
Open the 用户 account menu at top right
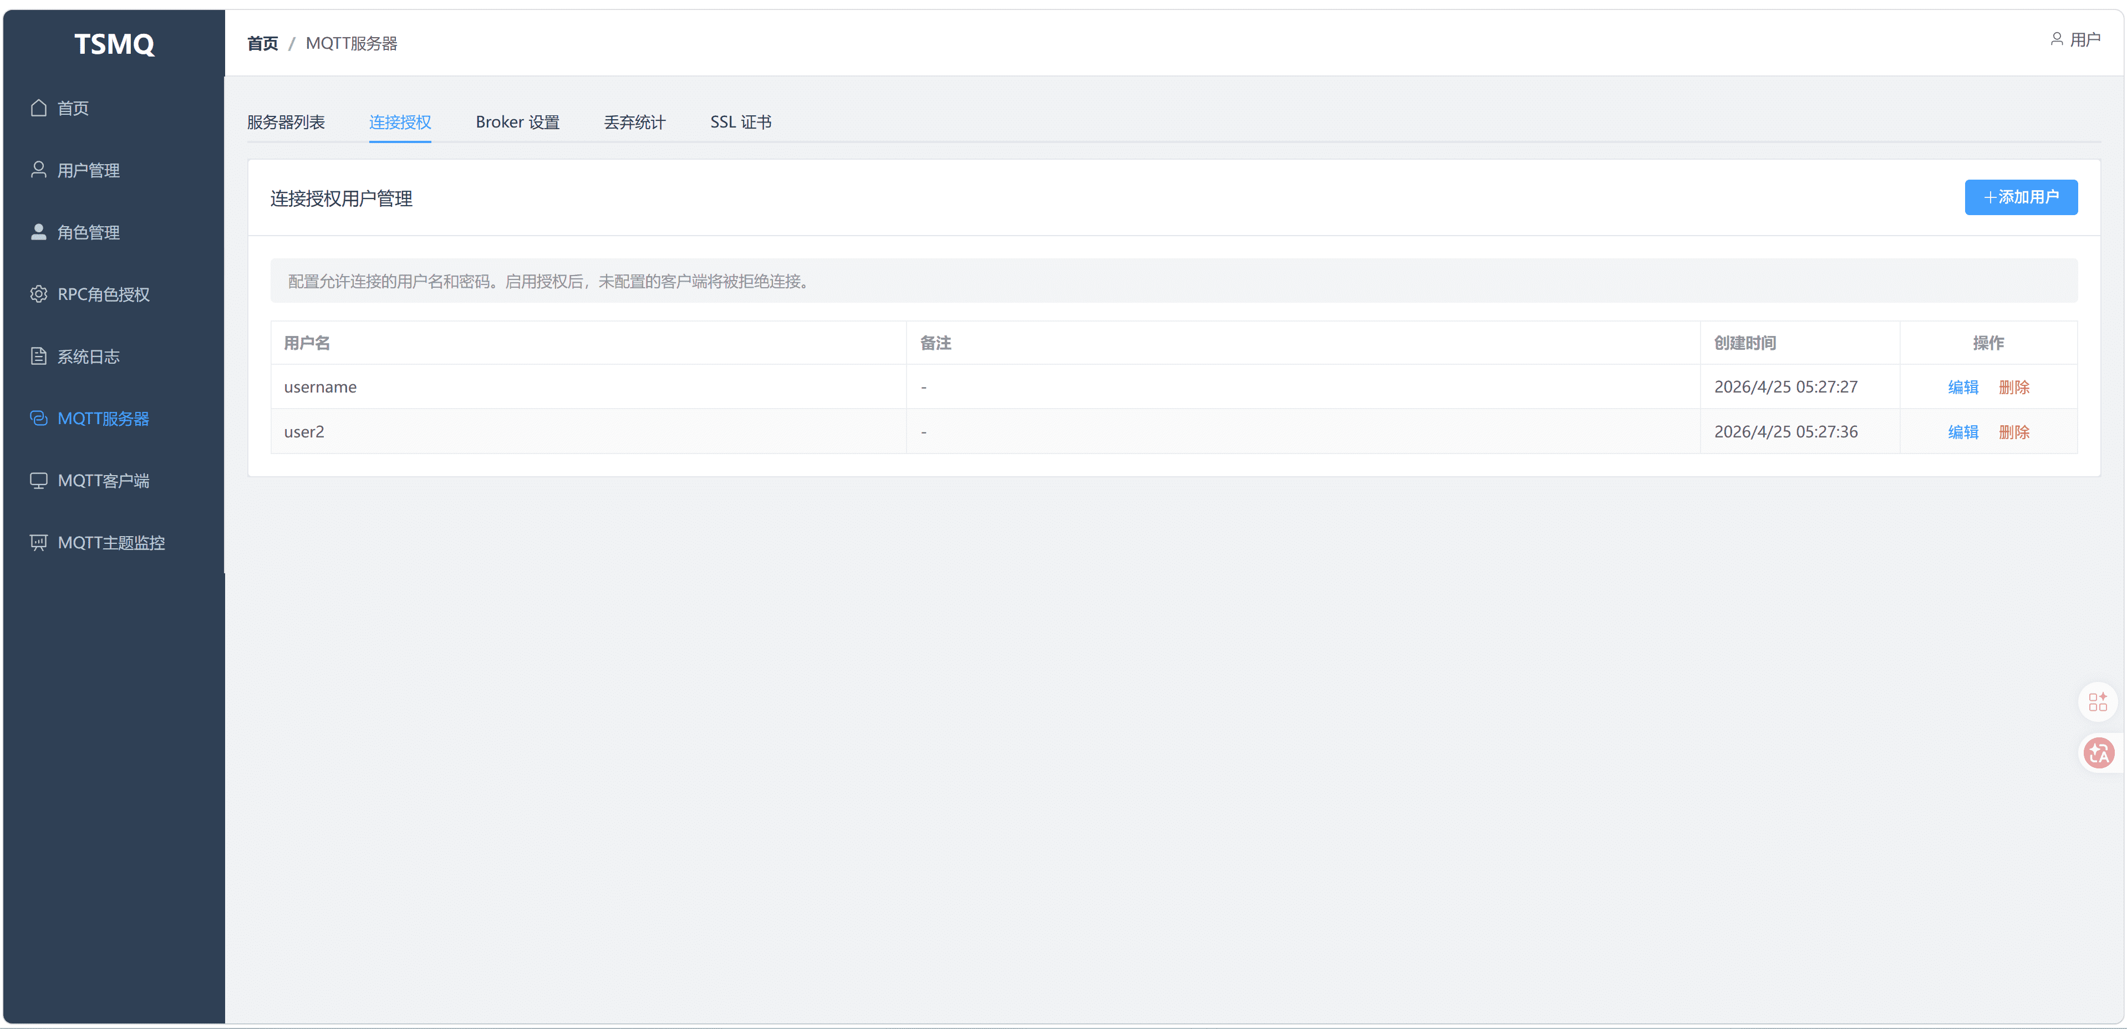(x=2075, y=39)
